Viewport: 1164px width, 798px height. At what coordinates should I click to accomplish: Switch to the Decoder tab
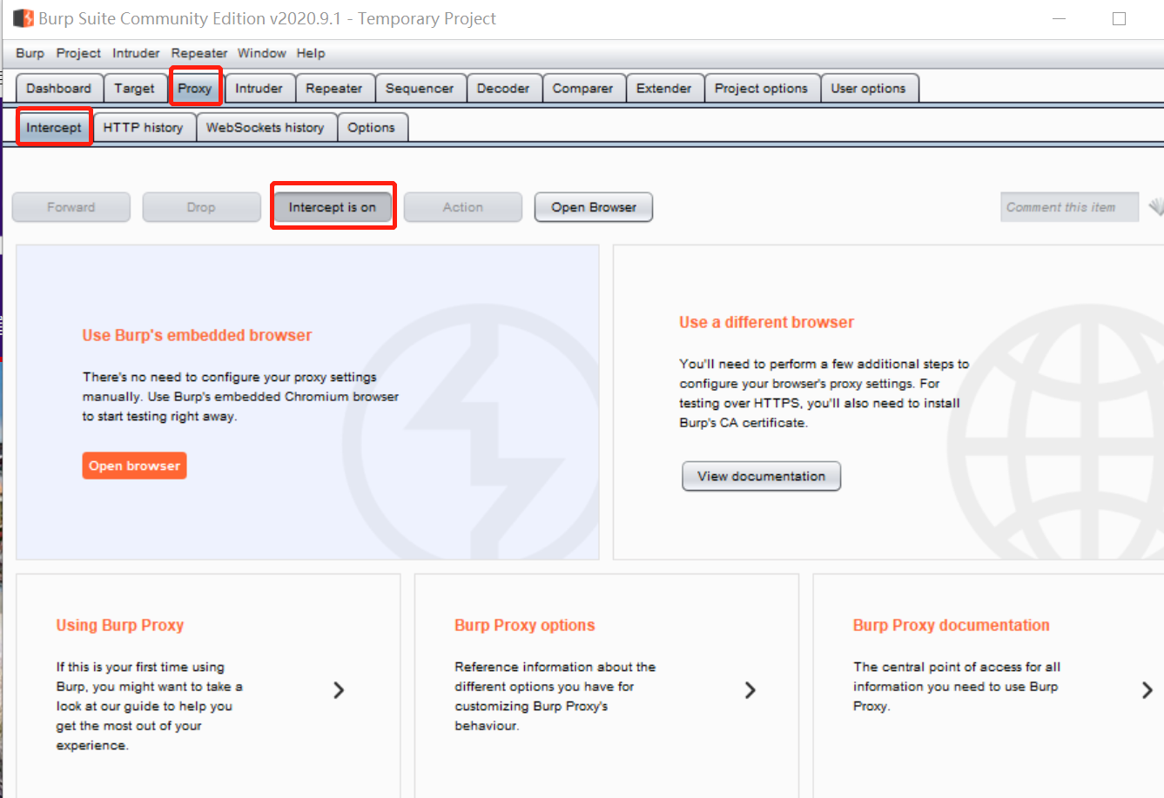(503, 88)
